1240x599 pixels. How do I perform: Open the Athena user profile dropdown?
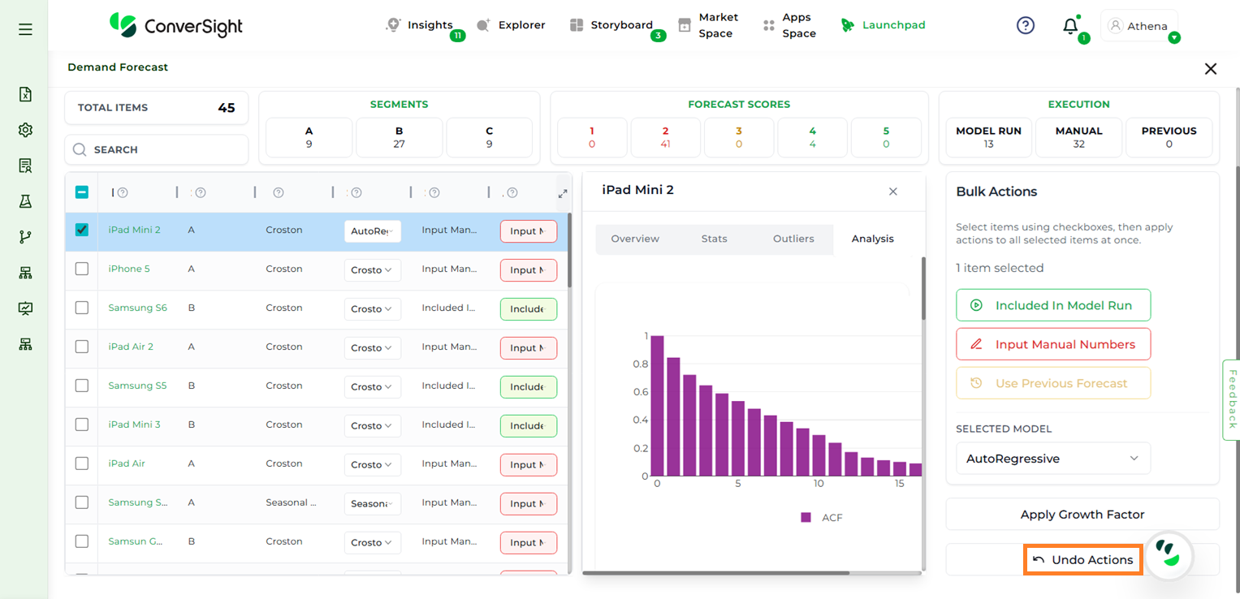(1139, 26)
